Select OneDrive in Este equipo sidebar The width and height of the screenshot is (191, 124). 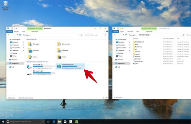click(13, 60)
